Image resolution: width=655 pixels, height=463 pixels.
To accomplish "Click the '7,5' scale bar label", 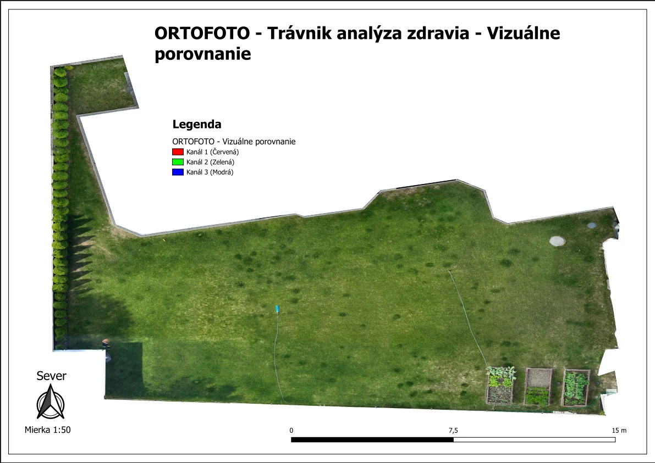I will click(453, 431).
